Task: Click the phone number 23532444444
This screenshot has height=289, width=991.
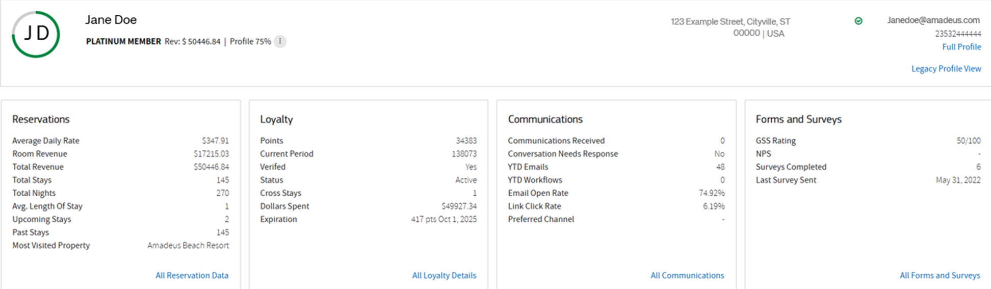Action: point(957,34)
